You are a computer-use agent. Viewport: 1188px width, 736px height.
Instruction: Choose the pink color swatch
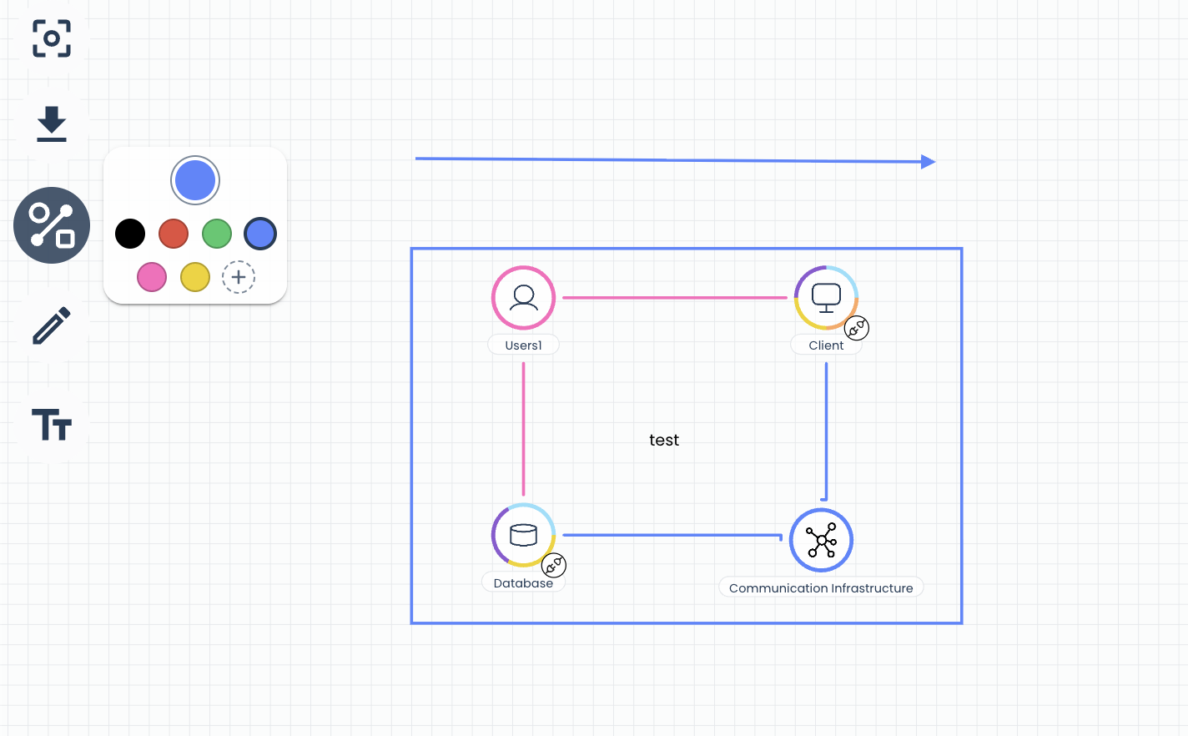click(152, 277)
